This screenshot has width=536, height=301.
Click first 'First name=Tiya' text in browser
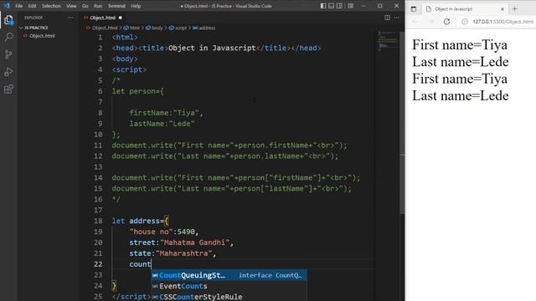(460, 45)
